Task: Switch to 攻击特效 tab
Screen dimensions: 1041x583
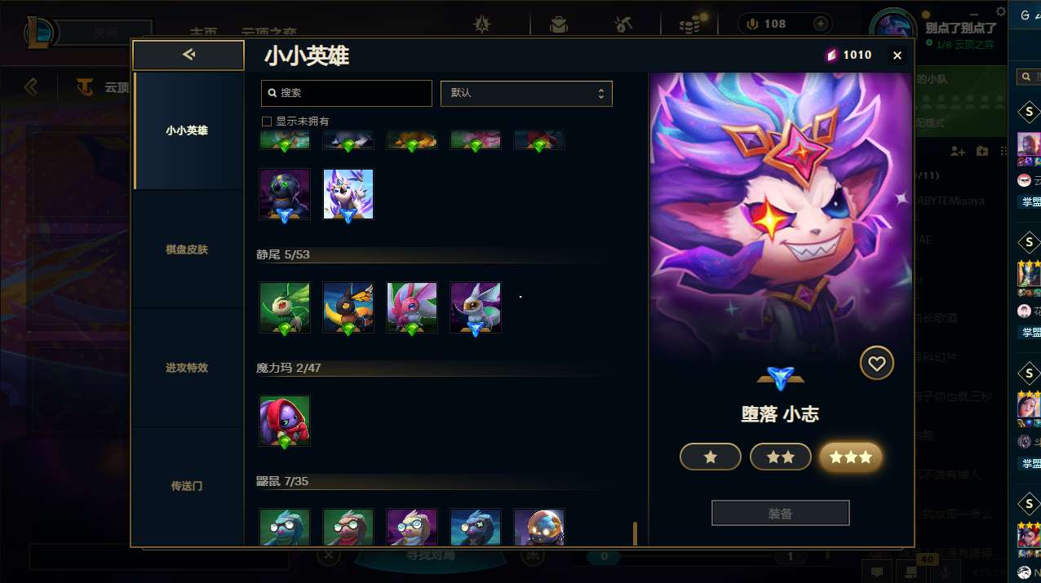Action: (x=188, y=368)
